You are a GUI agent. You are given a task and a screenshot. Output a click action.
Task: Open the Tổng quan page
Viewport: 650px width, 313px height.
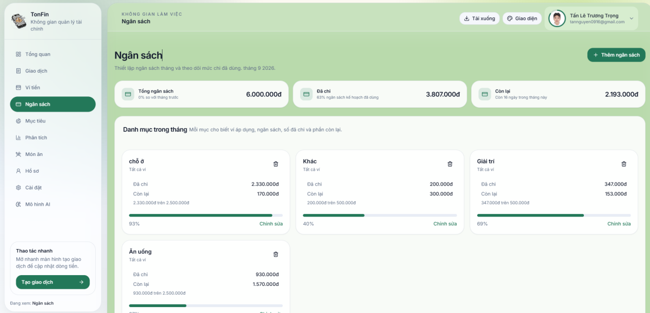53,54
